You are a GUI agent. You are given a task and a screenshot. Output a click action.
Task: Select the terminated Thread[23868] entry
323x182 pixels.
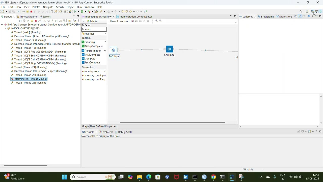coord(29,79)
